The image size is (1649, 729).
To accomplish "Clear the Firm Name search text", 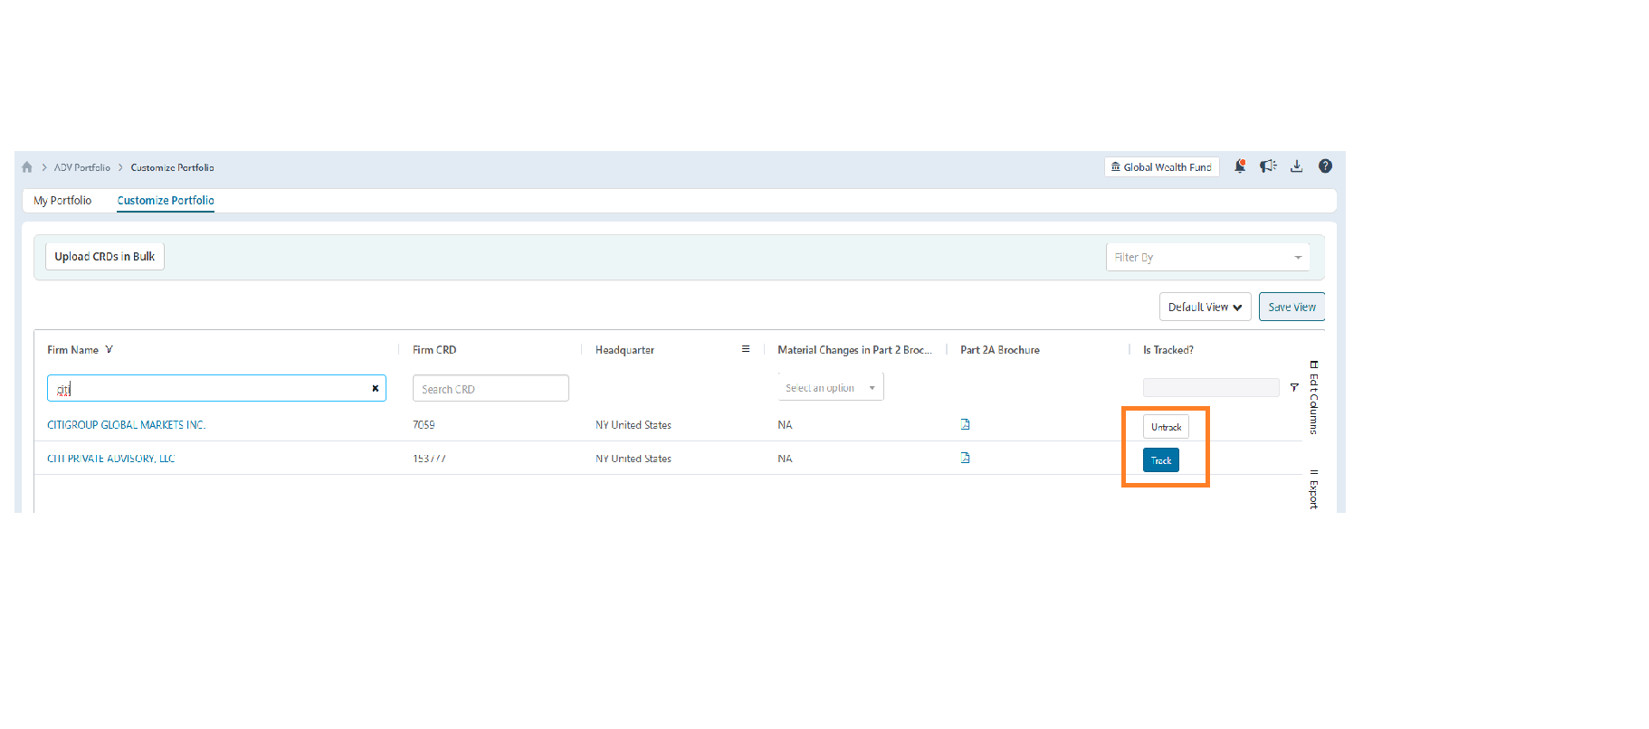I will [x=376, y=388].
